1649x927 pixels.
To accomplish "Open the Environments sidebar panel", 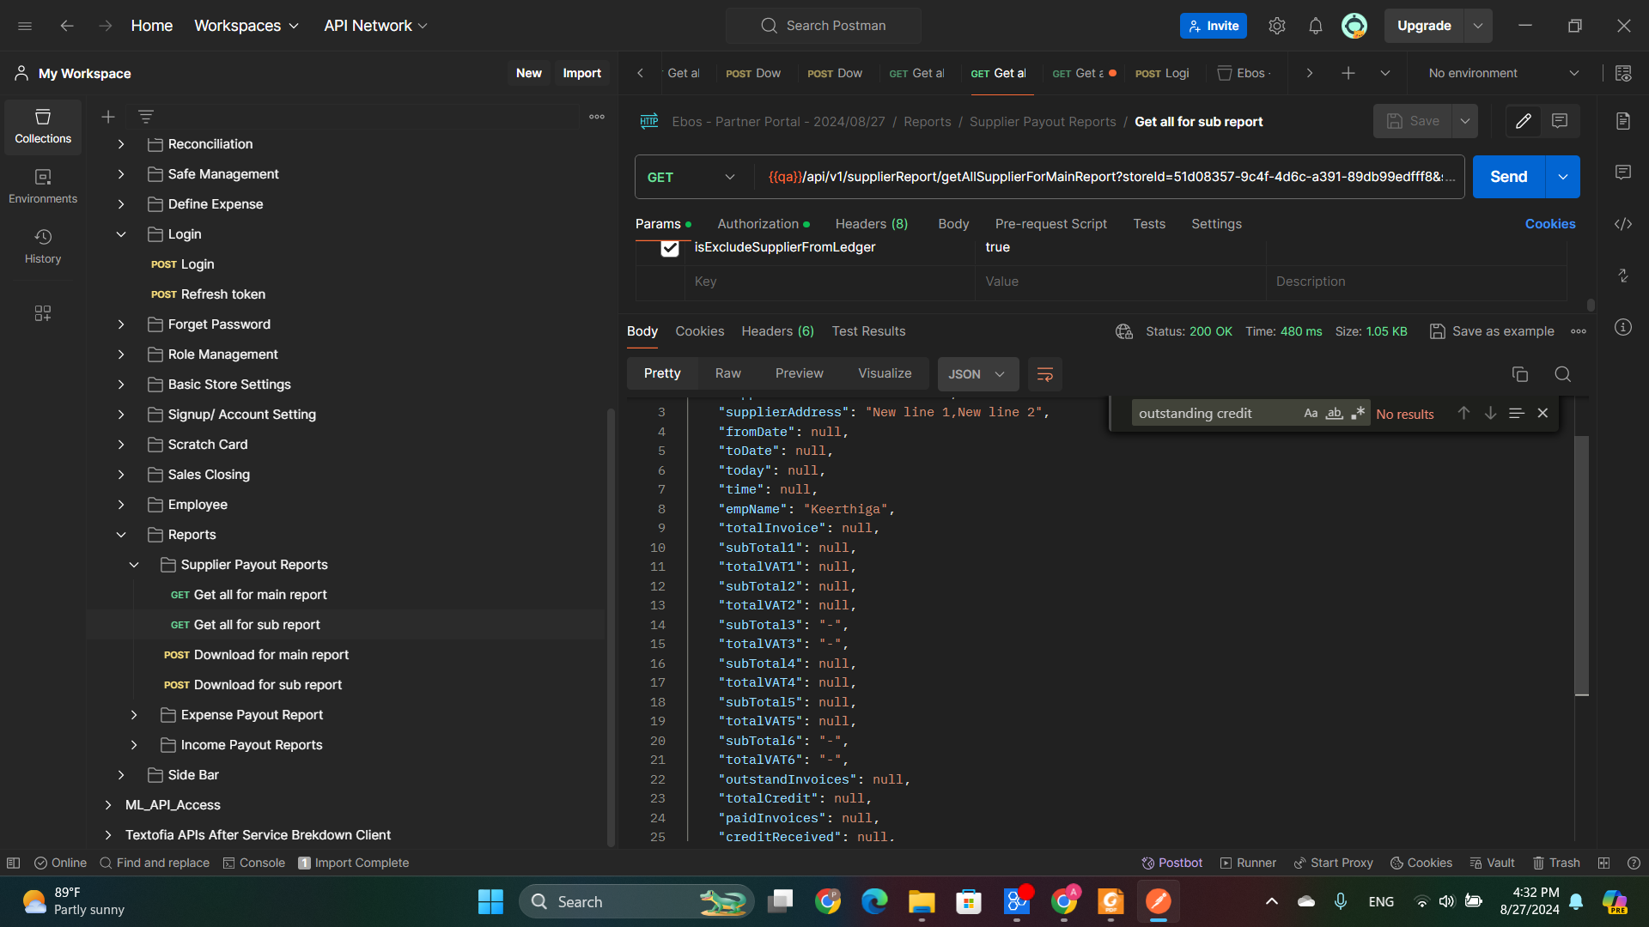I will (43, 186).
